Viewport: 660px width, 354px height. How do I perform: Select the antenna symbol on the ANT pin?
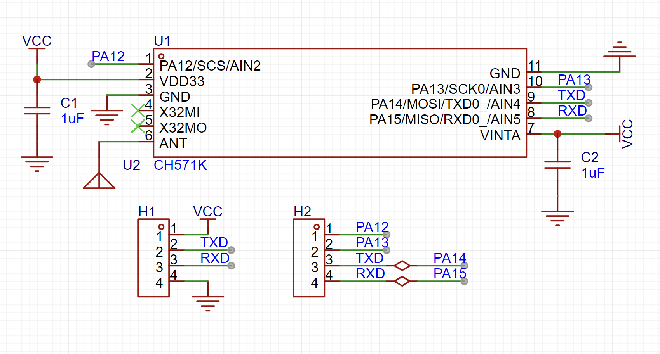[x=99, y=180]
